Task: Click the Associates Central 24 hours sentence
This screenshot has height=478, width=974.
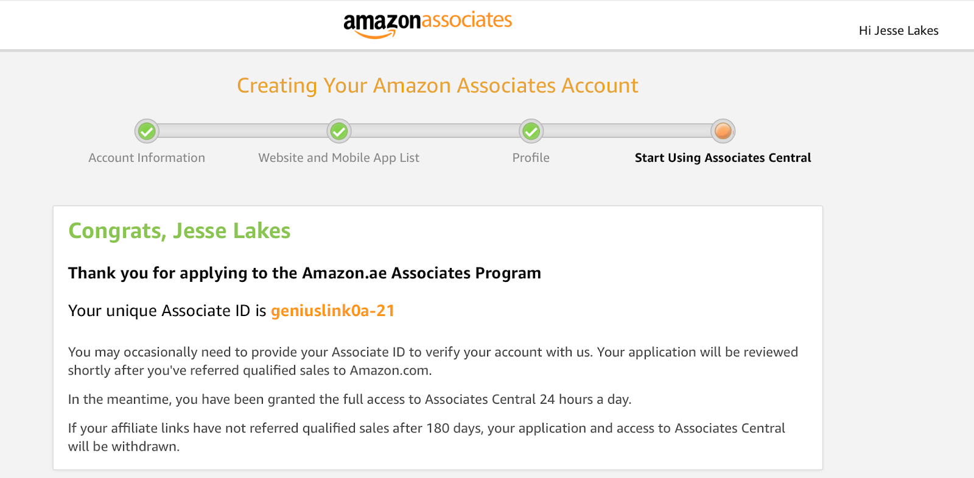Action: click(349, 399)
